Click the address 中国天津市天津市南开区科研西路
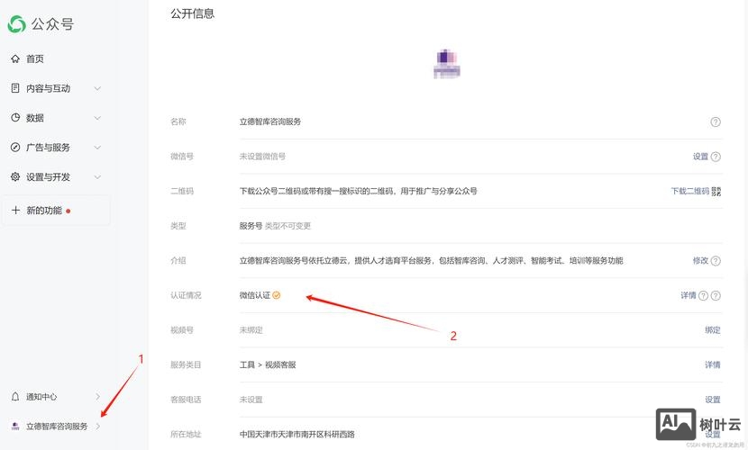The height and width of the screenshot is (450, 748). pyautogui.click(x=297, y=435)
